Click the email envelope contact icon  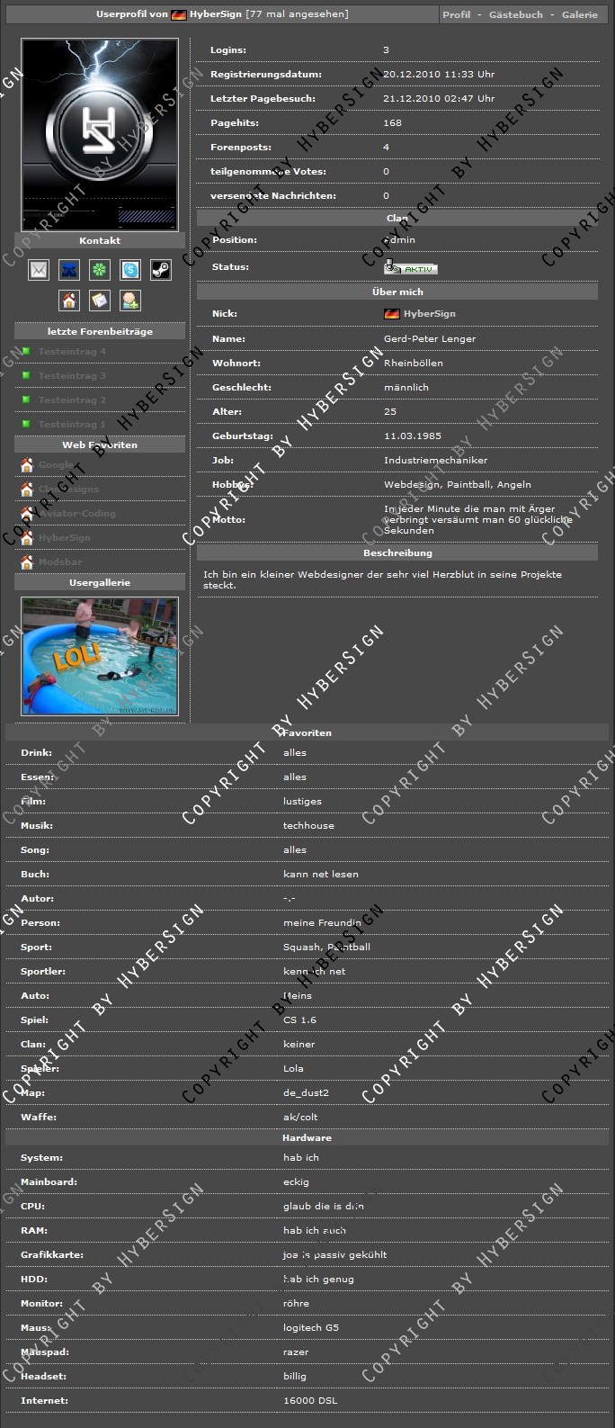tap(39, 269)
